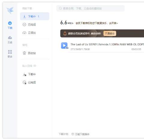Click the 6.6 MB/s download speed
The image size is (144, 139).
point(67,23)
